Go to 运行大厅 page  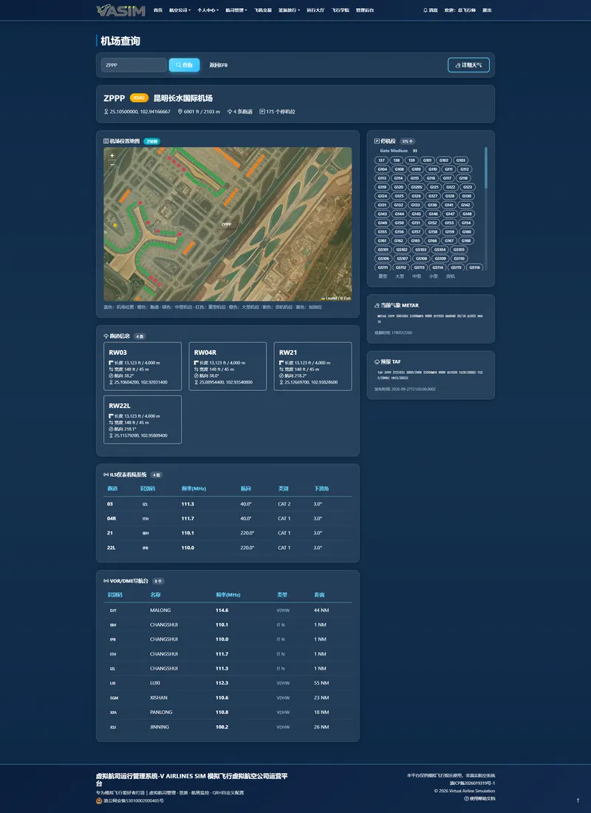(315, 10)
